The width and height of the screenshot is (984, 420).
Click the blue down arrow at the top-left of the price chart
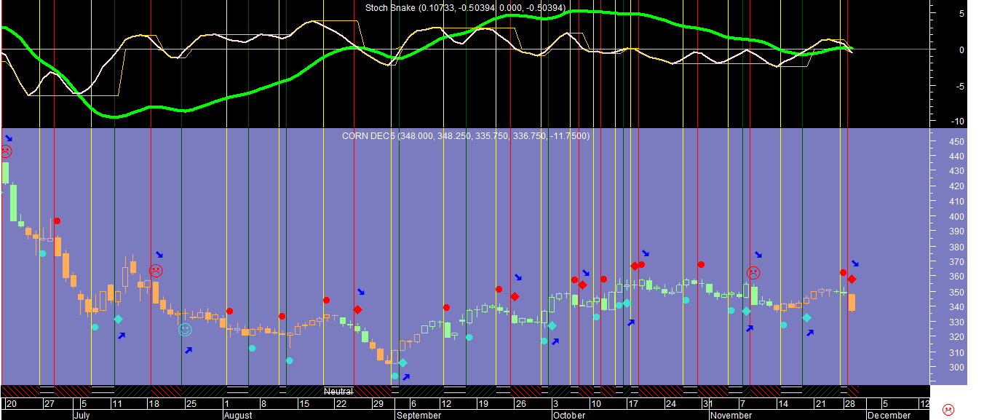9,138
